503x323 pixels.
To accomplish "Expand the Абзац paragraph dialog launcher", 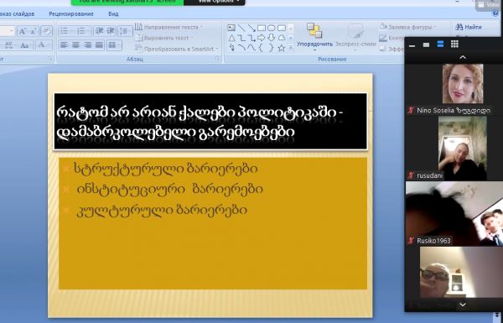I will [x=217, y=59].
